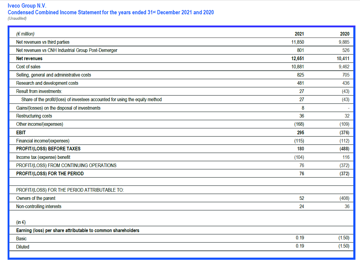This screenshot has width=360, height=264.
Task: Click the value 8 for disposal gains
Action: click(303, 108)
